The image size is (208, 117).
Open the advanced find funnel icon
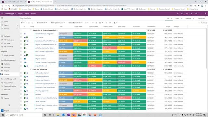pyautogui.click(x=191, y=14)
